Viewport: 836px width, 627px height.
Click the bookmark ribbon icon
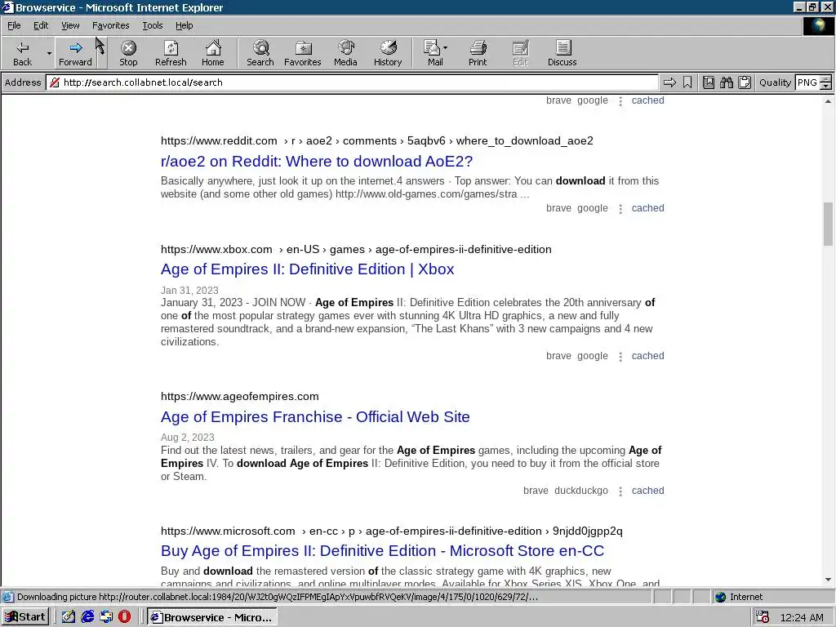tap(687, 82)
